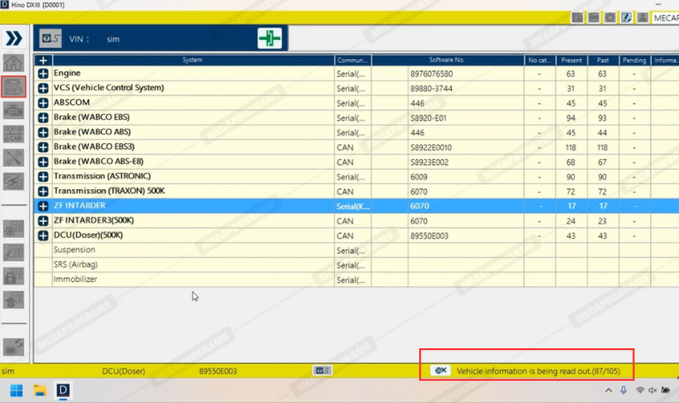This screenshot has height=403, width=679.
Task: Click software number S8920-E01
Action: pos(428,118)
